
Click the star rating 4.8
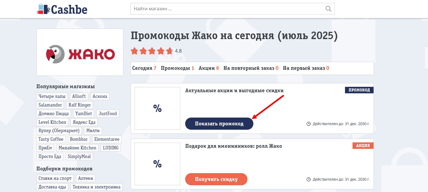tap(156, 51)
